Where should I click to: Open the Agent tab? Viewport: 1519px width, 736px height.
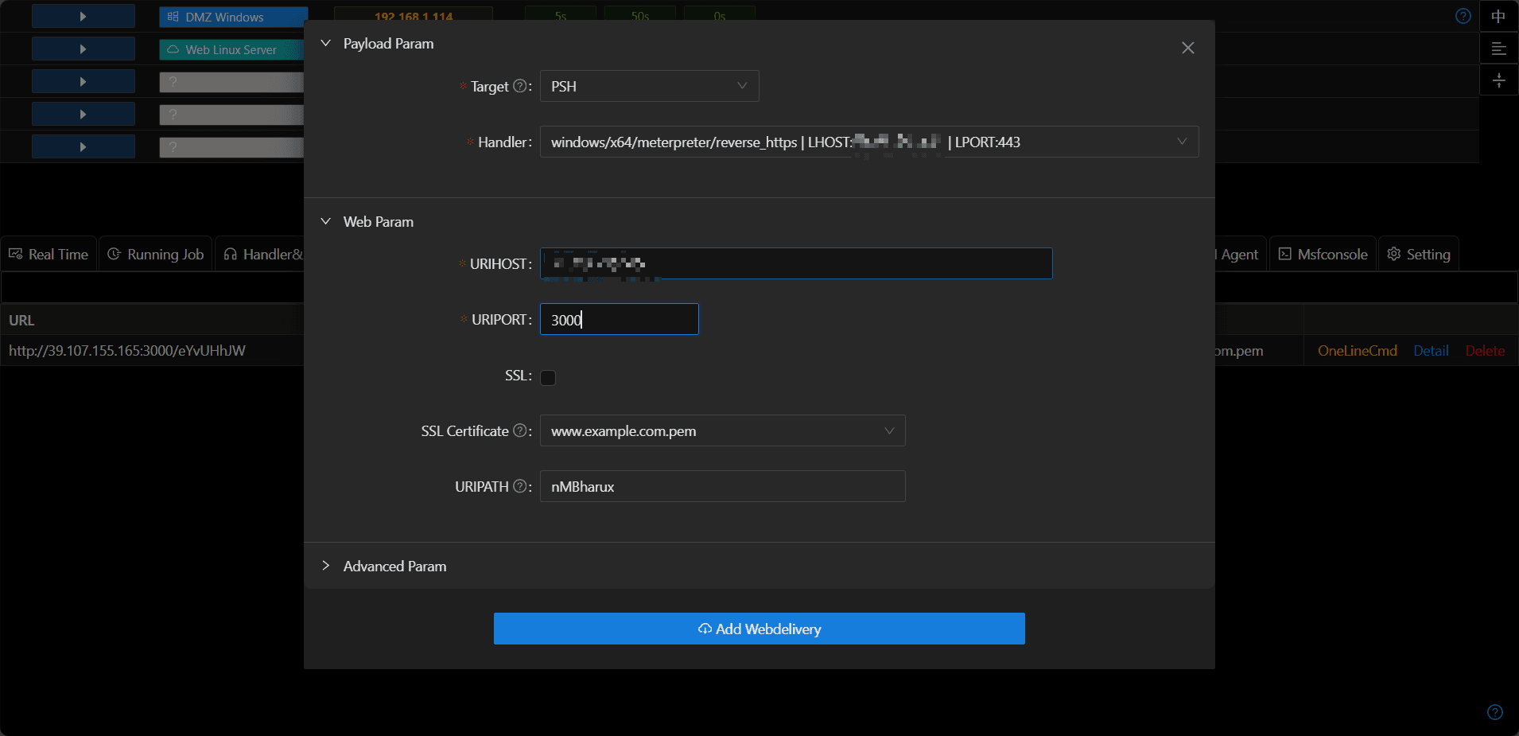point(1239,254)
